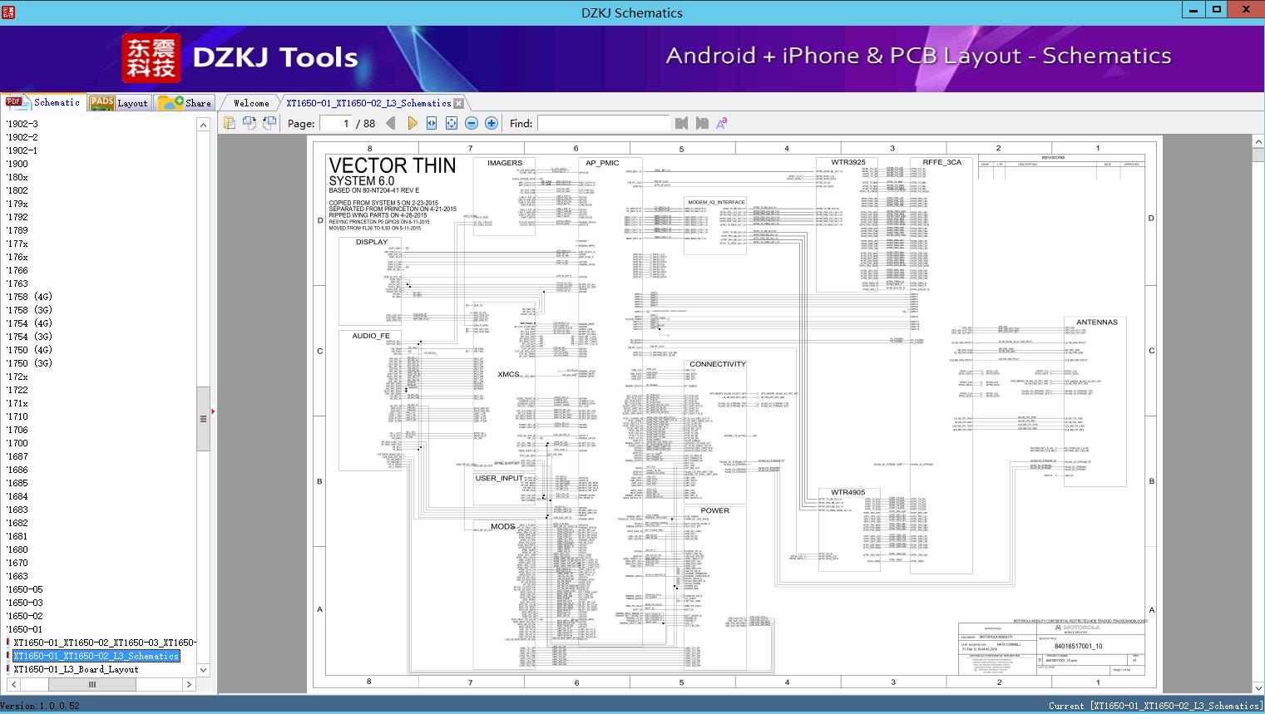Open the highlighted XT1650-01_XT1650-02_L3_Schematics file
This screenshot has height=714, width=1265.
click(x=96, y=656)
